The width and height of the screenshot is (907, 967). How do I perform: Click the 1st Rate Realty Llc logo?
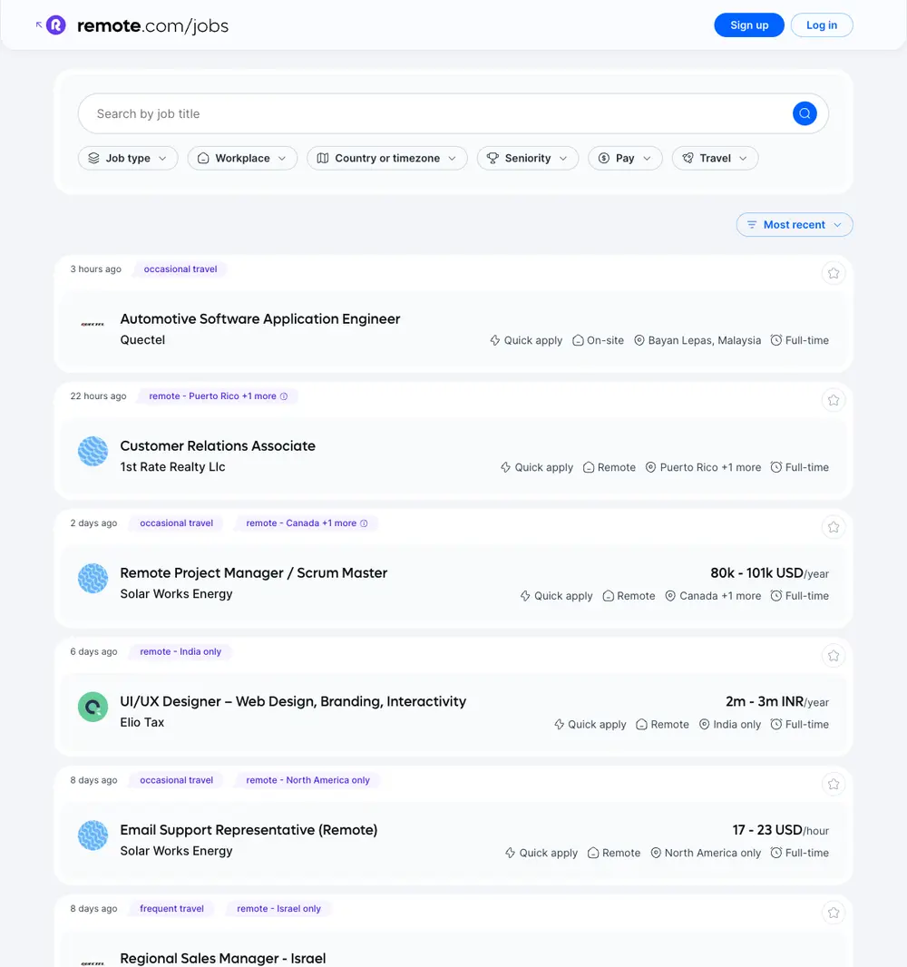pyautogui.click(x=93, y=452)
